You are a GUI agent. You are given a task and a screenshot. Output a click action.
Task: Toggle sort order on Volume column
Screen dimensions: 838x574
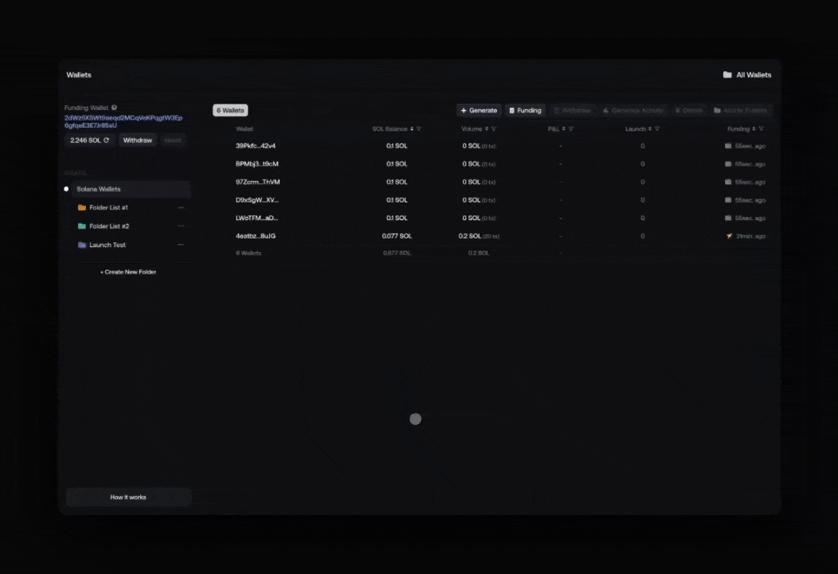coord(486,129)
